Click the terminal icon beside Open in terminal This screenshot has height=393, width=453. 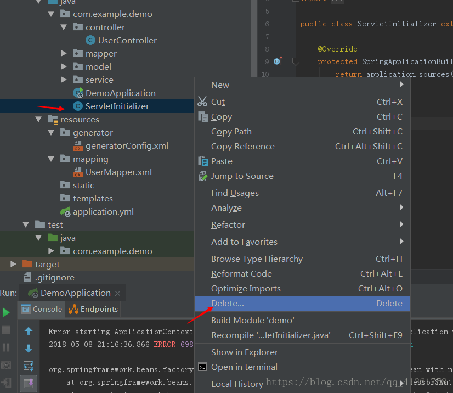[202, 367]
